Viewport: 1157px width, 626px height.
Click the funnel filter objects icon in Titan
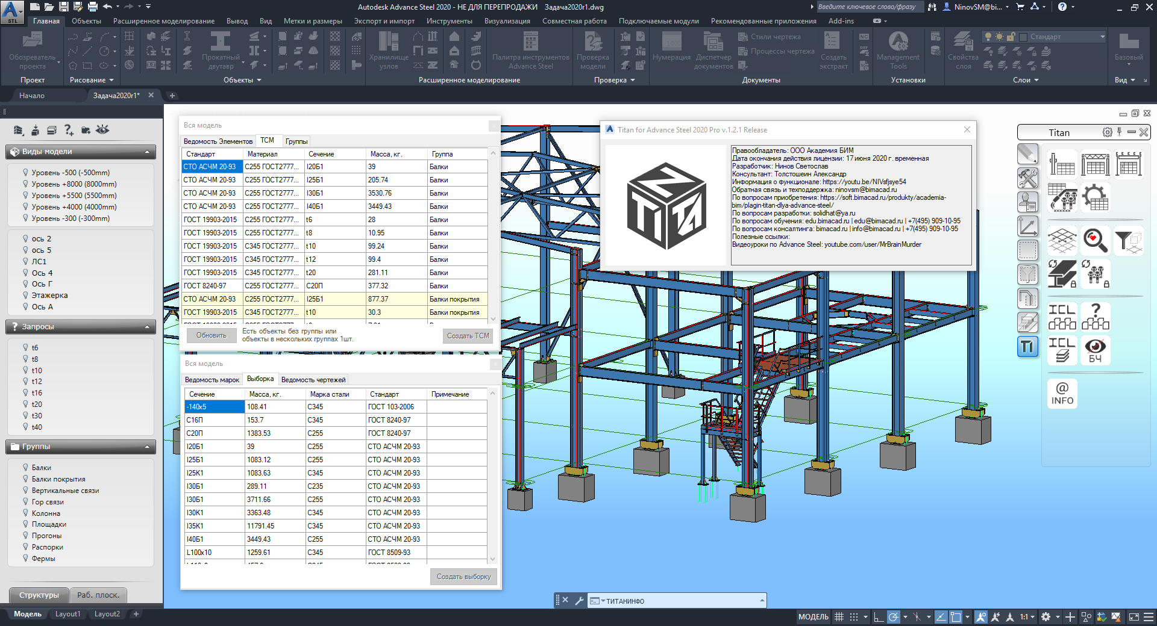click(1128, 240)
